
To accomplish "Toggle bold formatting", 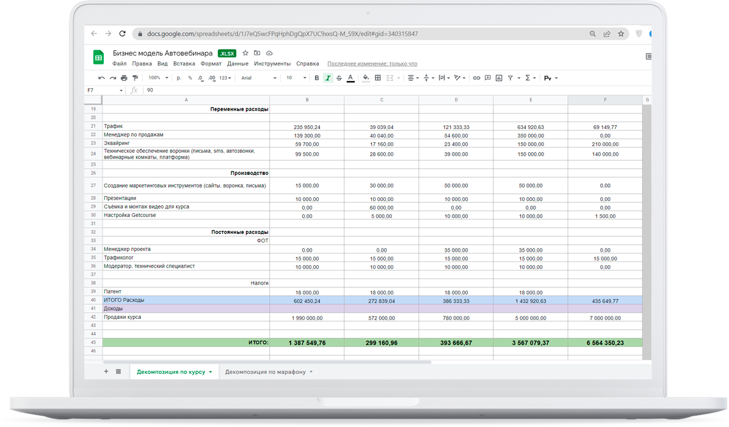I will coord(316,78).
